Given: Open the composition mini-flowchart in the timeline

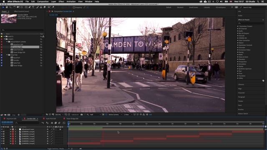Looking at the screenshot, I should (43, 123).
